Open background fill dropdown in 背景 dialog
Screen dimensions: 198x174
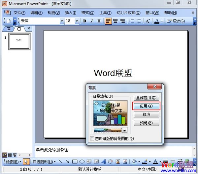(125, 131)
